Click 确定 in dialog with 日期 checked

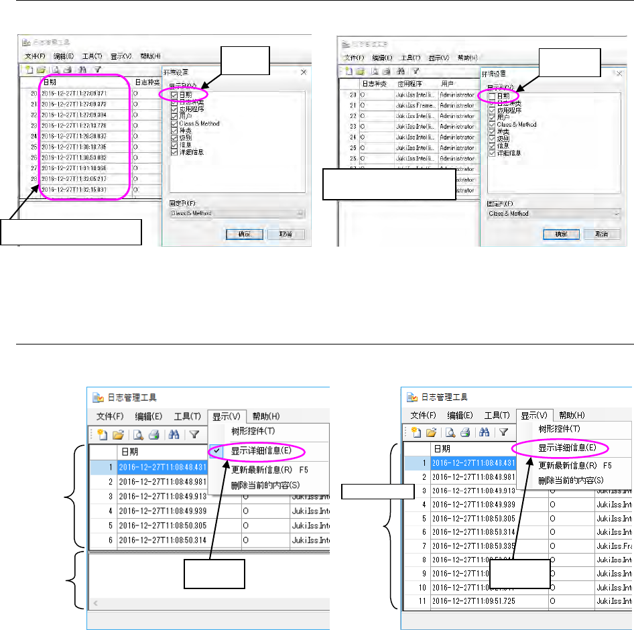pyautogui.click(x=245, y=234)
